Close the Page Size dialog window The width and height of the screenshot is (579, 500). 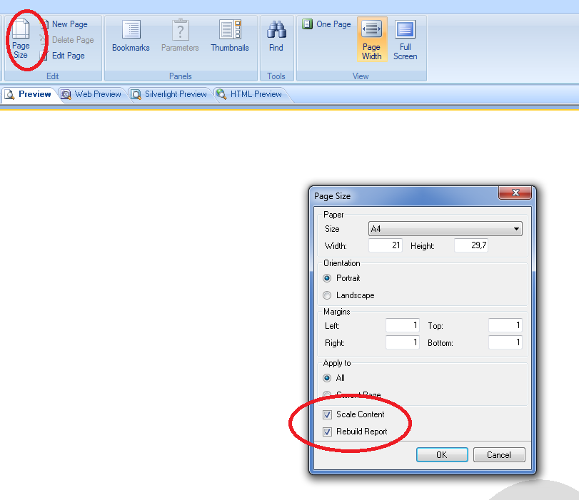[x=515, y=193]
